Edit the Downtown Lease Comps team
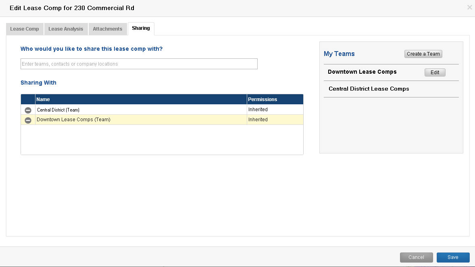 coord(435,72)
